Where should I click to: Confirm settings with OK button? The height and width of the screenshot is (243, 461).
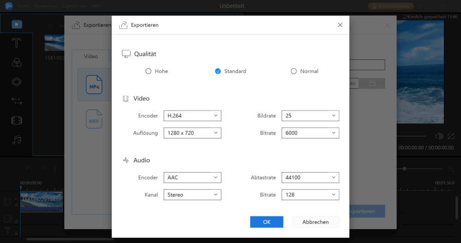(266, 222)
